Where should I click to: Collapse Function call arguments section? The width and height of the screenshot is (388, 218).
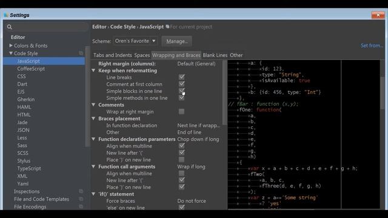93,167
